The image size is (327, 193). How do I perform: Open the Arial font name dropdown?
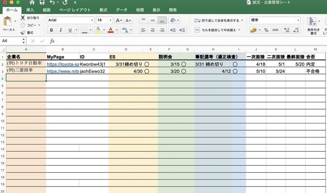coord(92,20)
